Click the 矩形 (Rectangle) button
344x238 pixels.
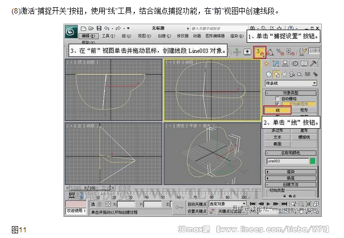(304, 110)
